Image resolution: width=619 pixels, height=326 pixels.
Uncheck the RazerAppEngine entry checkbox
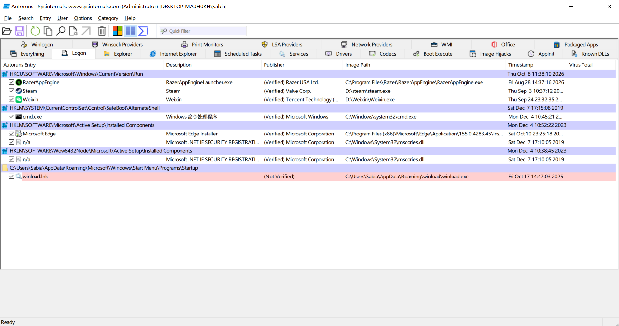tap(12, 82)
